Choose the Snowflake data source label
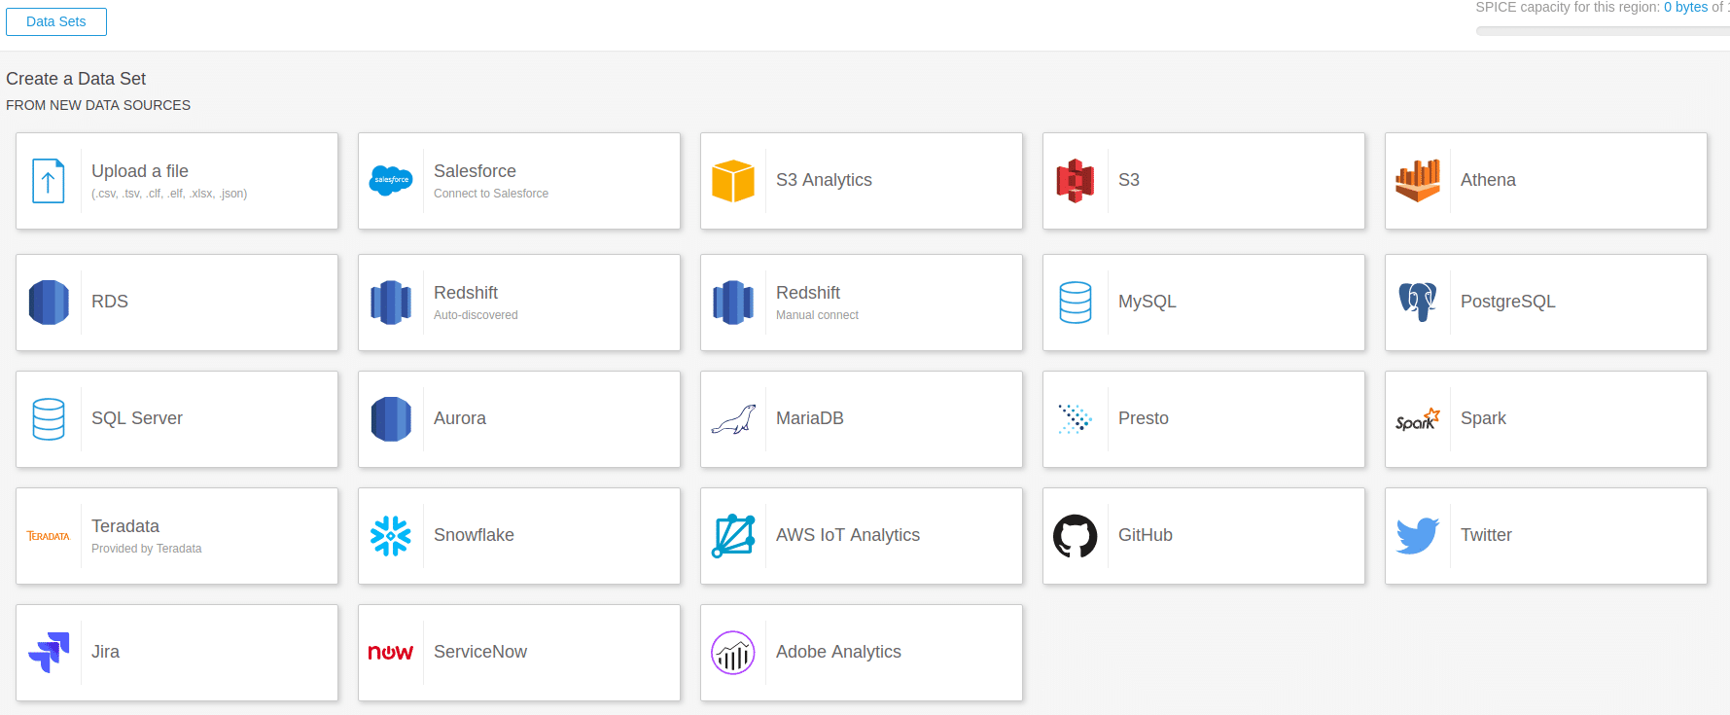 [x=474, y=535]
